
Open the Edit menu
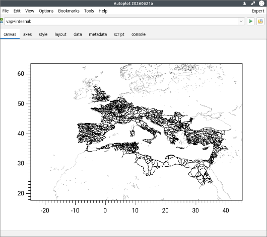pos(17,11)
